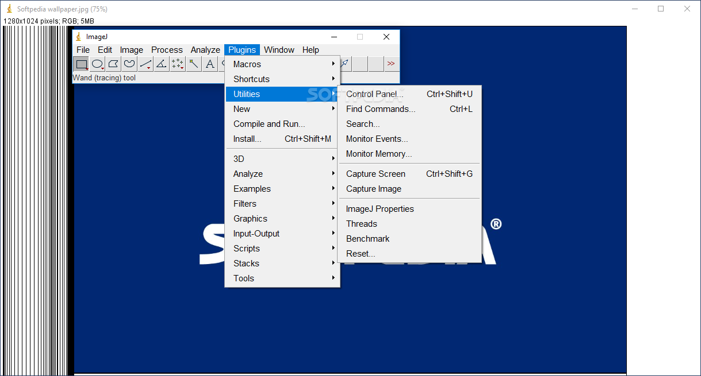Expand the Analyze submenu under Plugins

tap(282, 174)
